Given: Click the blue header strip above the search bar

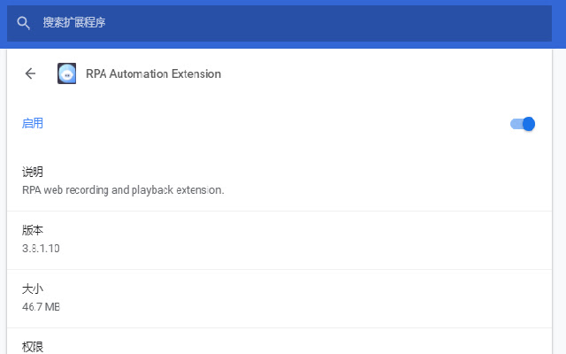Looking at the screenshot, I should coord(283,3).
